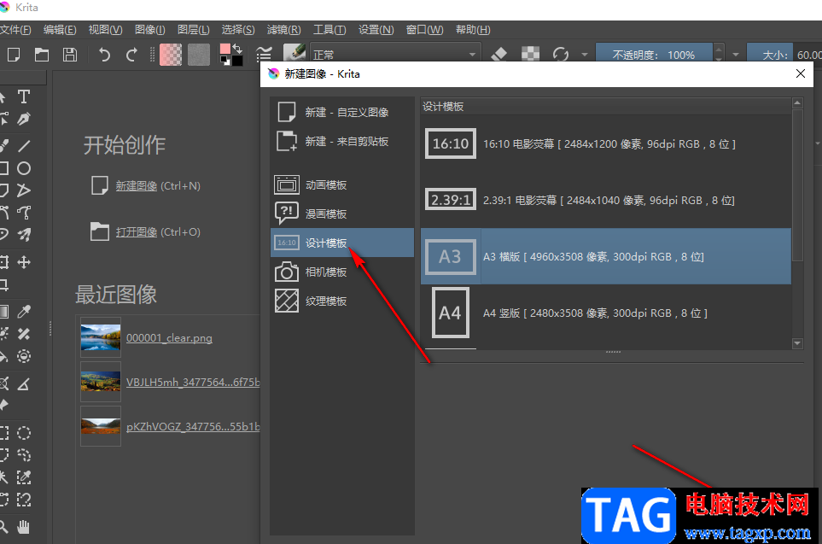The image size is (822, 544).
Task: Expand the dropdown arrow after opacity
Action: [x=736, y=55]
